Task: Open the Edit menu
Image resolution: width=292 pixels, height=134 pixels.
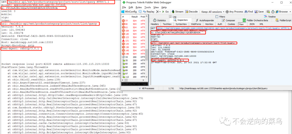Action: tap(131, 7)
